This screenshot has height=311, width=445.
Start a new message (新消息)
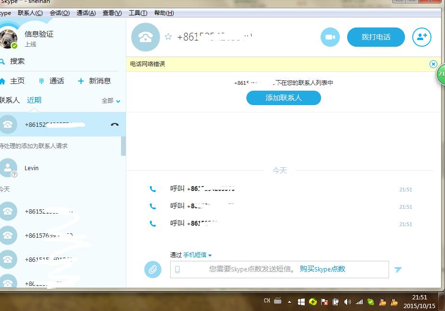[x=95, y=81]
